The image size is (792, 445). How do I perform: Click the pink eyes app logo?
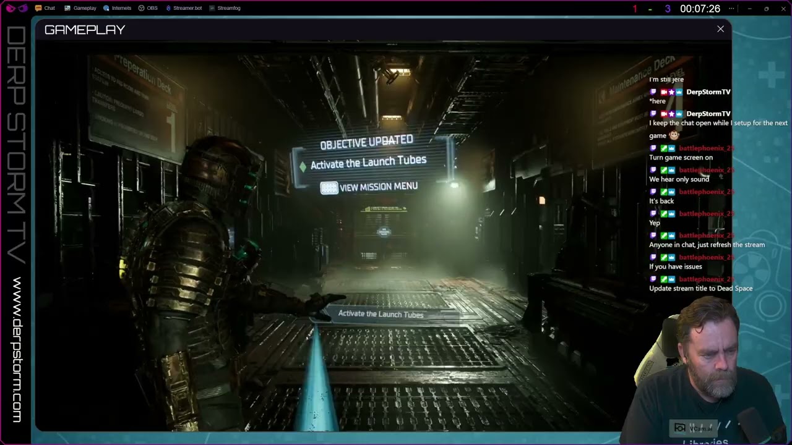(17, 8)
